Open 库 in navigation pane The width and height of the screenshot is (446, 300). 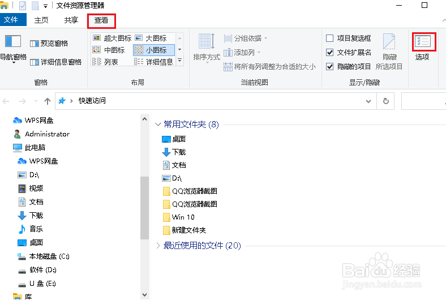23,297
